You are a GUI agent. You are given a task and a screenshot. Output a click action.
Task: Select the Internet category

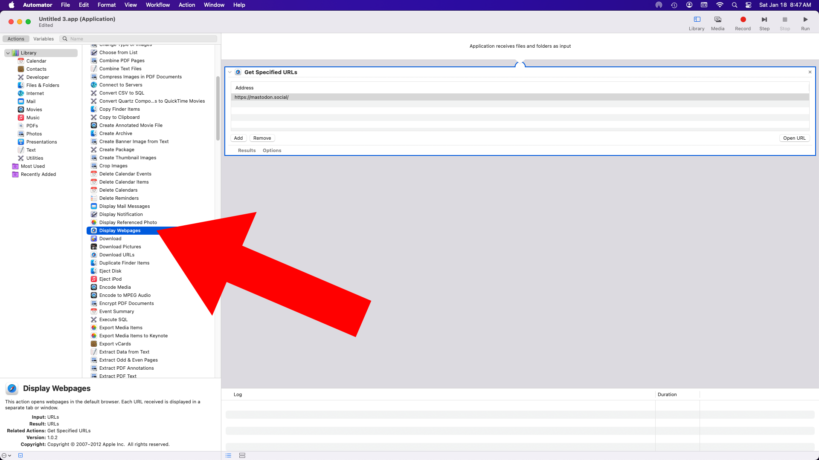point(35,93)
